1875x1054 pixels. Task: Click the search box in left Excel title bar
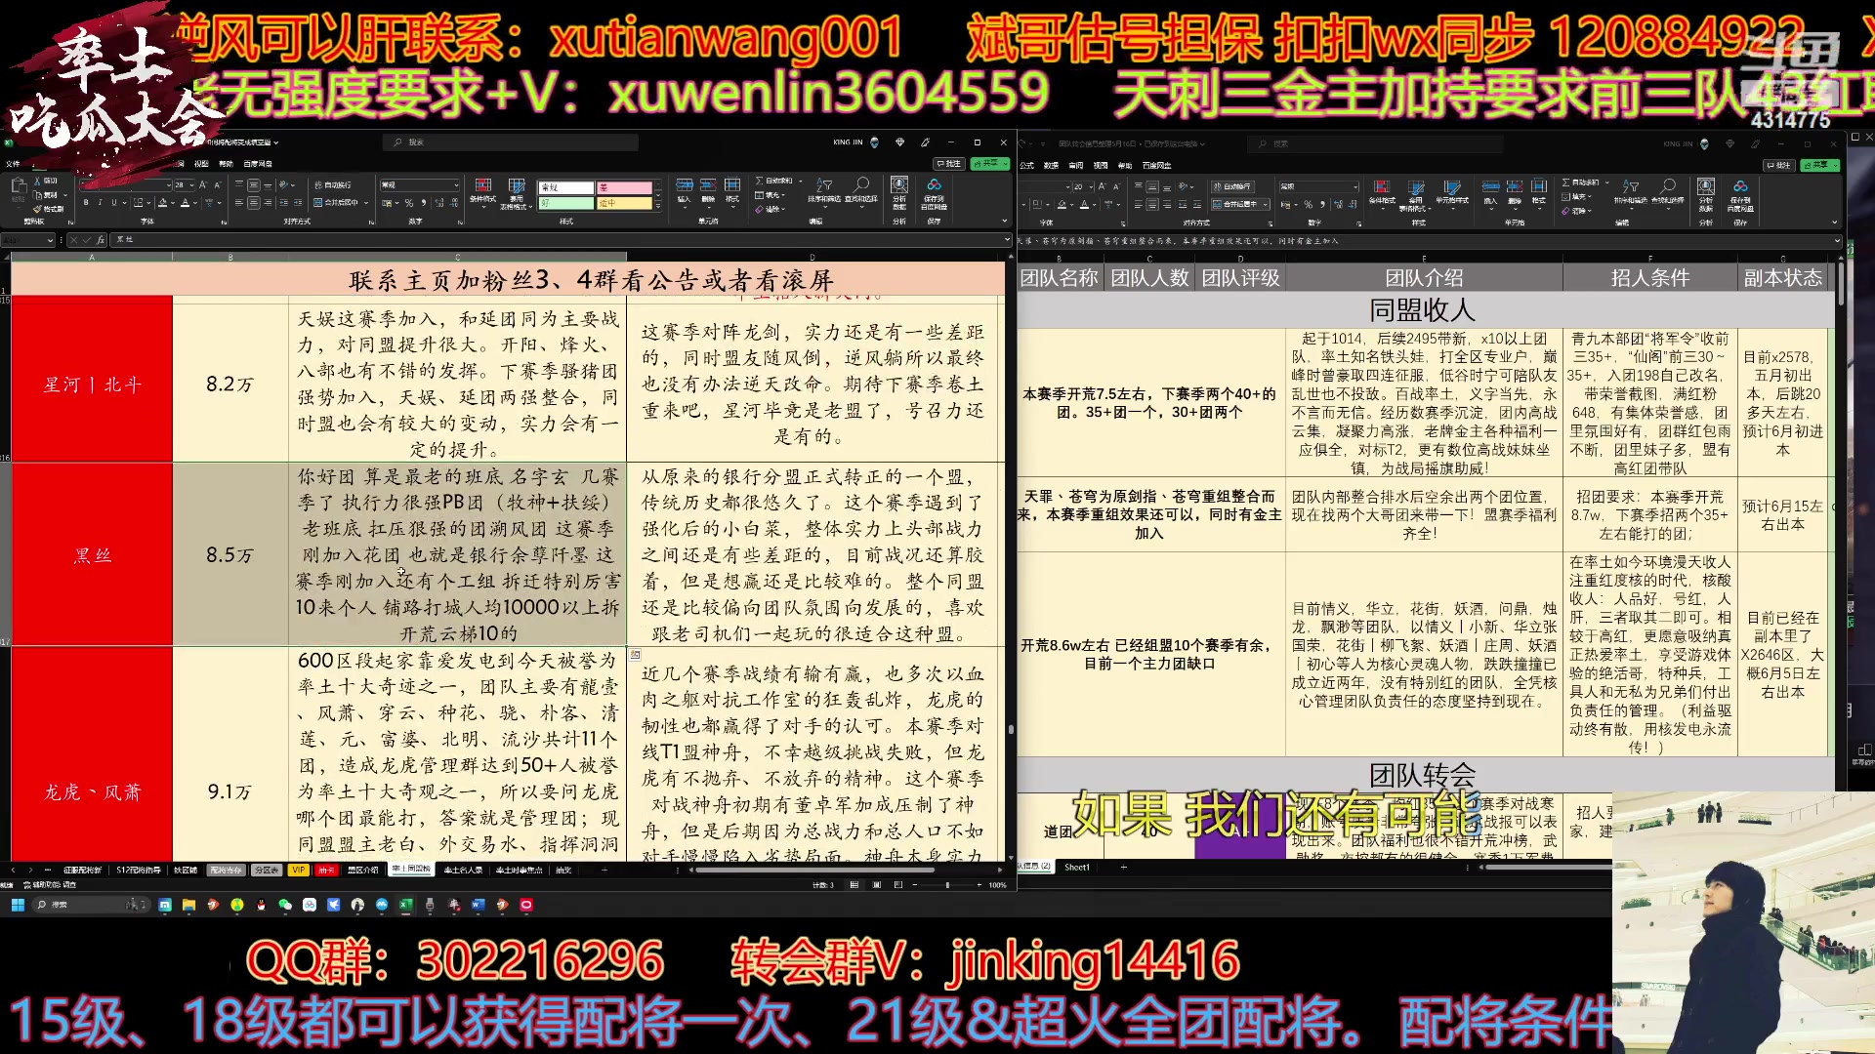pos(510,142)
